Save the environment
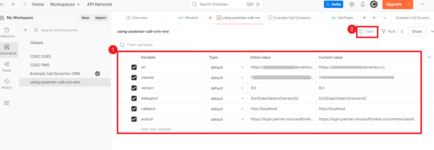 [367, 31]
